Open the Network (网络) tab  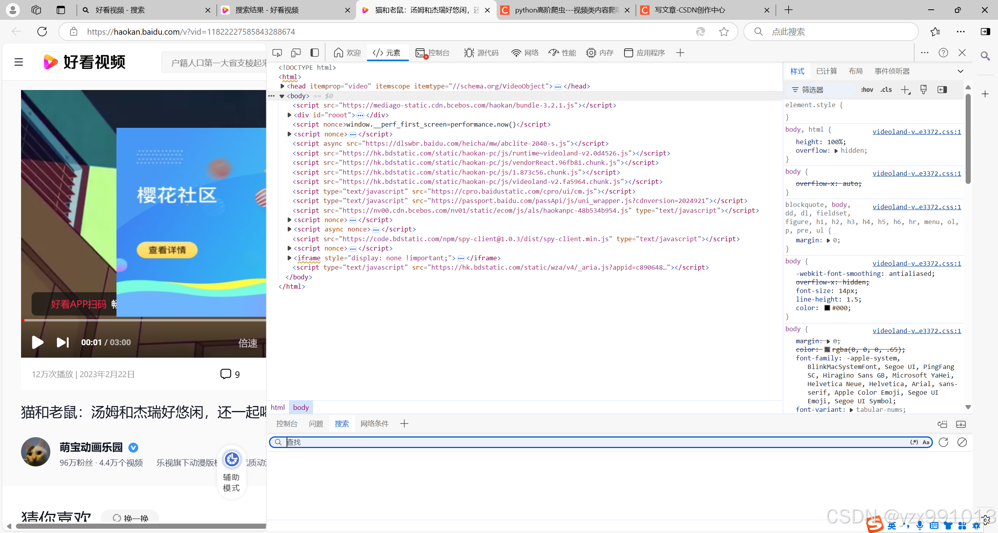(525, 53)
